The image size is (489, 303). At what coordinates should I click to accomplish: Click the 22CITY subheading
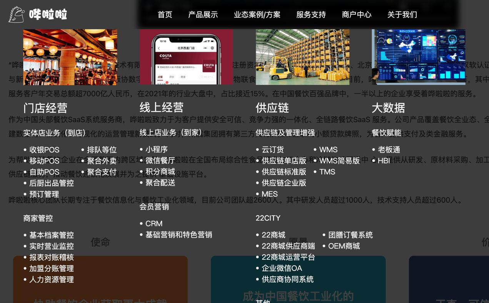click(268, 218)
